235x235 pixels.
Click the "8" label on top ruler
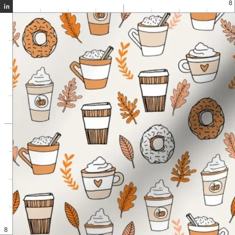click(230, 3)
